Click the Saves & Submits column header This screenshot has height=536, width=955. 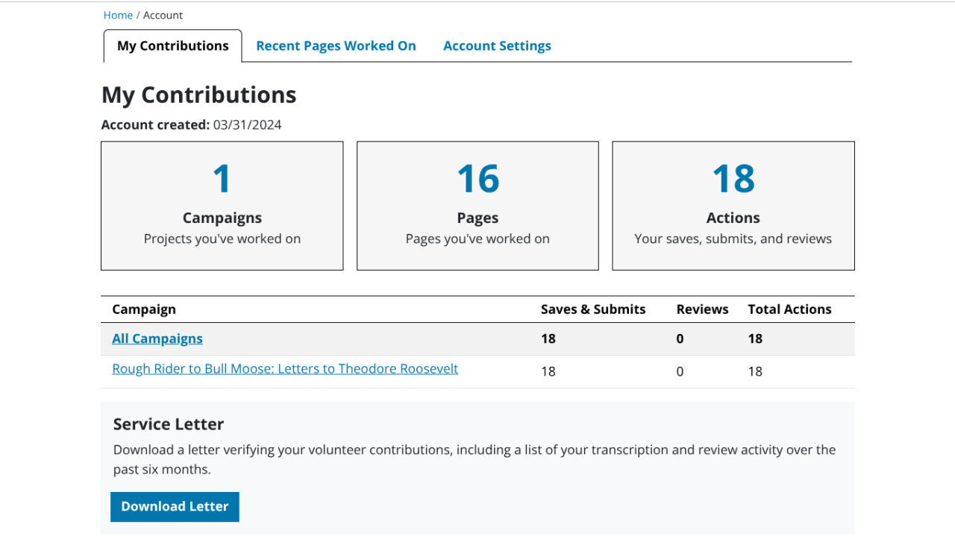[x=593, y=309]
